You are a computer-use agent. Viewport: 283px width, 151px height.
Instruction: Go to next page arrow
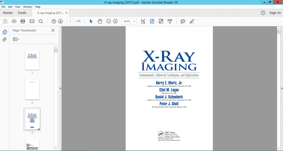[60, 21]
